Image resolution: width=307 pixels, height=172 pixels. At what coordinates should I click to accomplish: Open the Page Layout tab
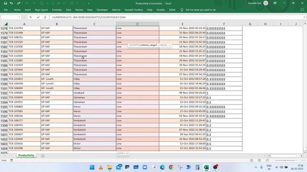(x=41, y=10)
